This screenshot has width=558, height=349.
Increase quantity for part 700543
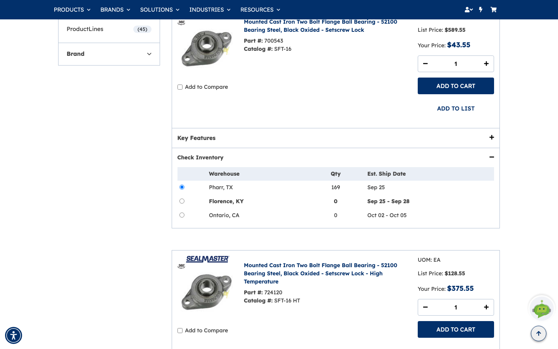click(486, 64)
